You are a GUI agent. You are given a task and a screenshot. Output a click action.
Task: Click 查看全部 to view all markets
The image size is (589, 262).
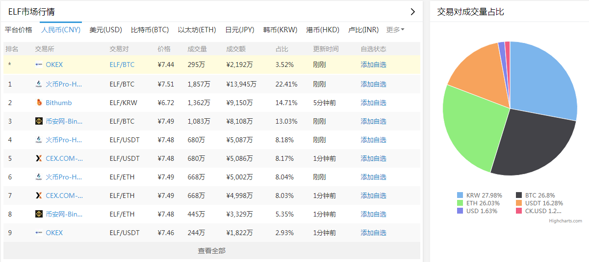[x=212, y=251]
